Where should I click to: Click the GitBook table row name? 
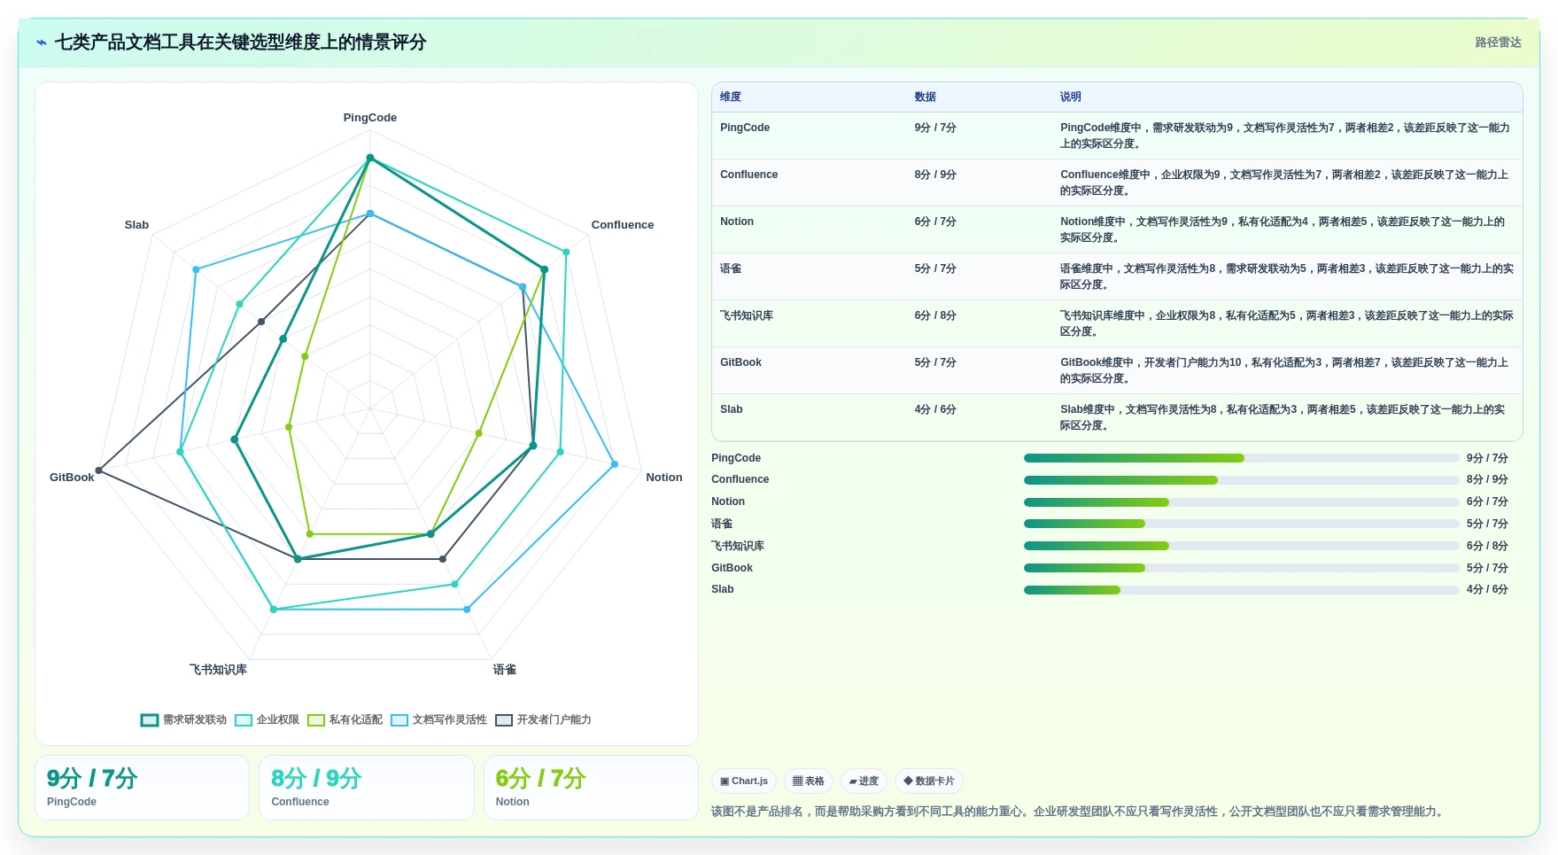(x=740, y=362)
